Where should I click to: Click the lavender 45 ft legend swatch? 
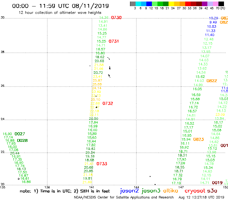[x=210, y=4]
